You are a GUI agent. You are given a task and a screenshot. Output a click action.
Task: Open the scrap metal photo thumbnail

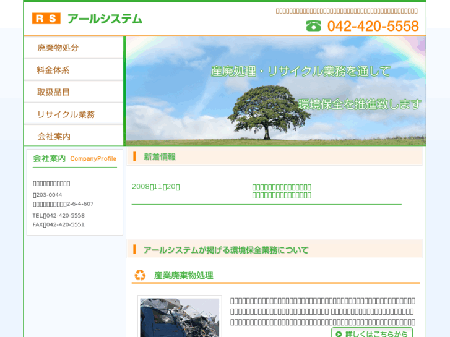pyautogui.click(x=180, y=317)
